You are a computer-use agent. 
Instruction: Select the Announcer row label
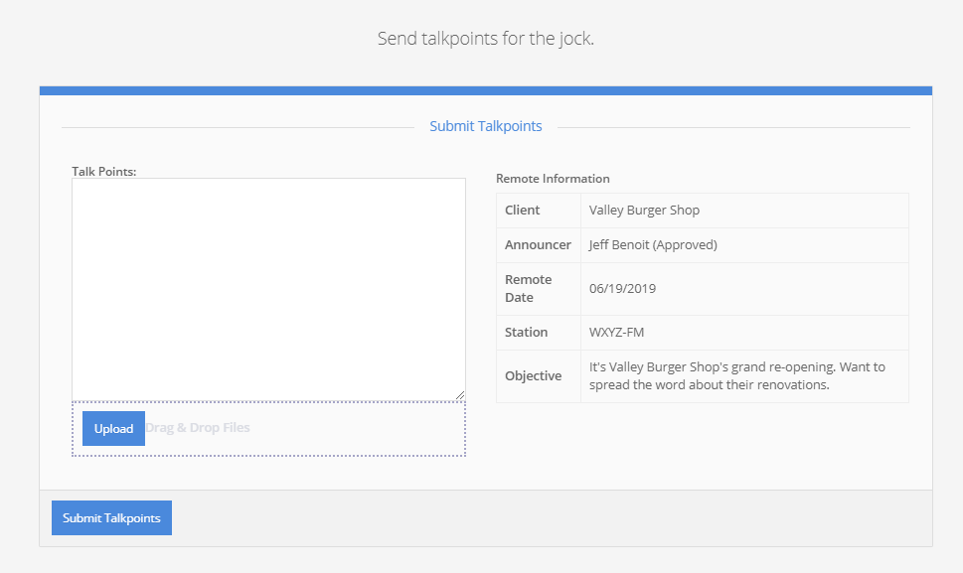click(538, 245)
